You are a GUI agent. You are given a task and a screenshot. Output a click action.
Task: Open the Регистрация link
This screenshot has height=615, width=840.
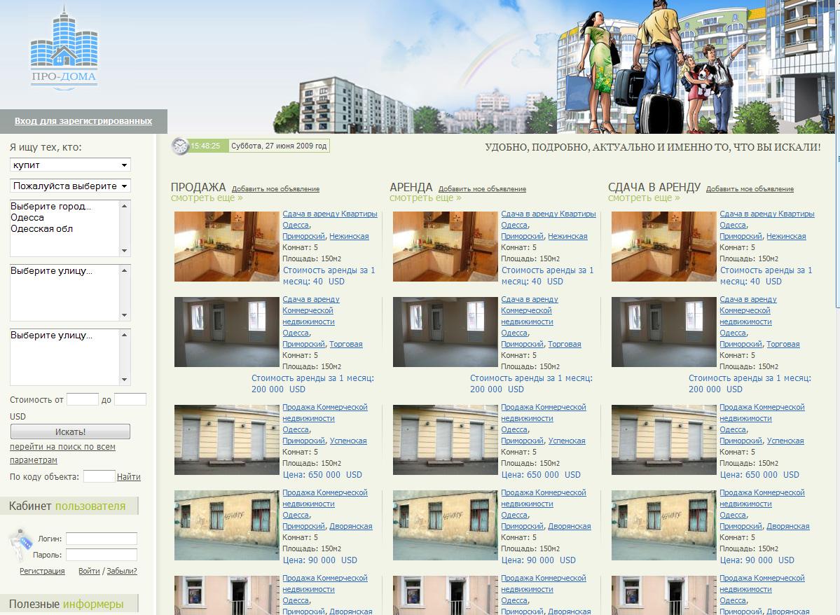(42, 571)
